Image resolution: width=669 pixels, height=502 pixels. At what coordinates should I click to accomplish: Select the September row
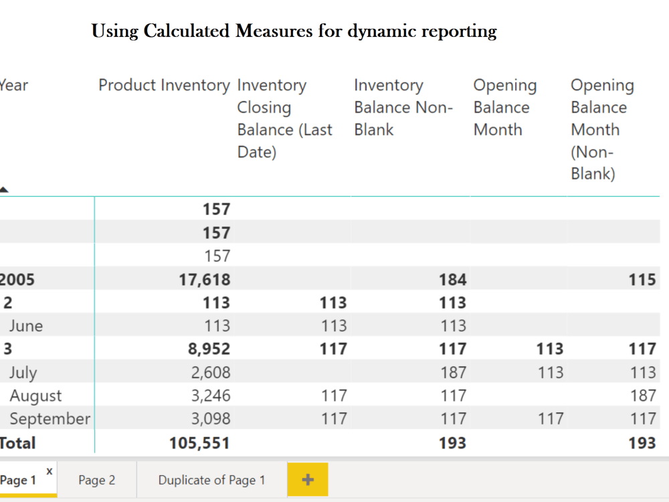tap(330, 418)
